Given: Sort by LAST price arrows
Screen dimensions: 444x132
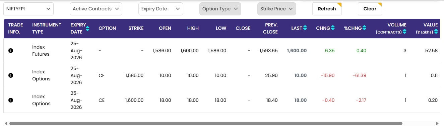Looking at the screenshot, I should [x=305, y=28].
